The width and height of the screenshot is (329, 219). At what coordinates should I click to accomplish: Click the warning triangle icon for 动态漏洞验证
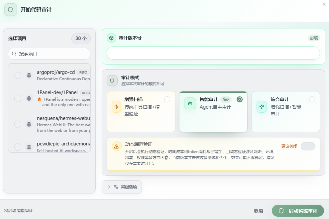tap(116, 146)
